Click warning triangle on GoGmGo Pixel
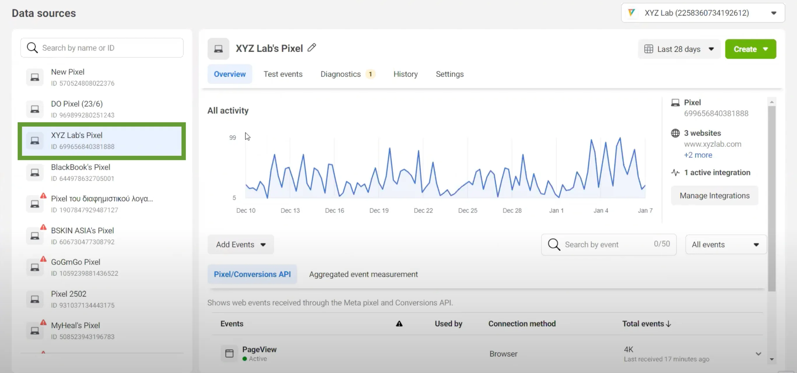Viewport: 797px width, 373px height. pos(43,258)
